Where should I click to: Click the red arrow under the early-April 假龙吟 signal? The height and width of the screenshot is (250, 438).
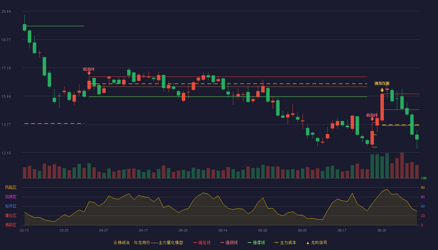(89, 73)
